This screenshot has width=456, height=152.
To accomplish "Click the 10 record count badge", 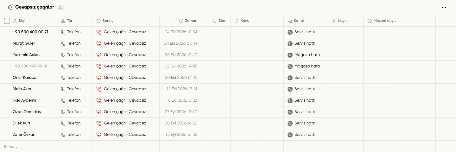I will coord(60,7).
